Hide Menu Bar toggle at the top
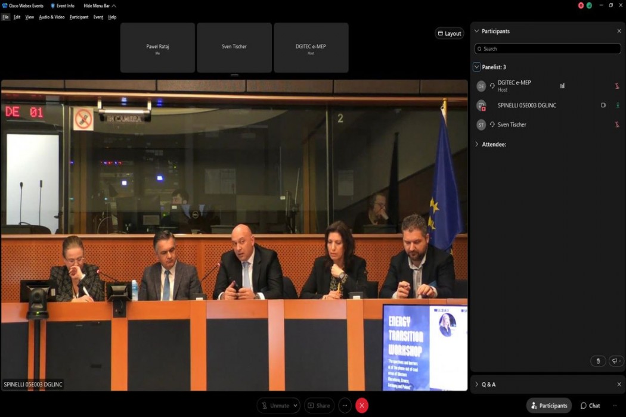The width and height of the screenshot is (626, 417). [99, 5]
